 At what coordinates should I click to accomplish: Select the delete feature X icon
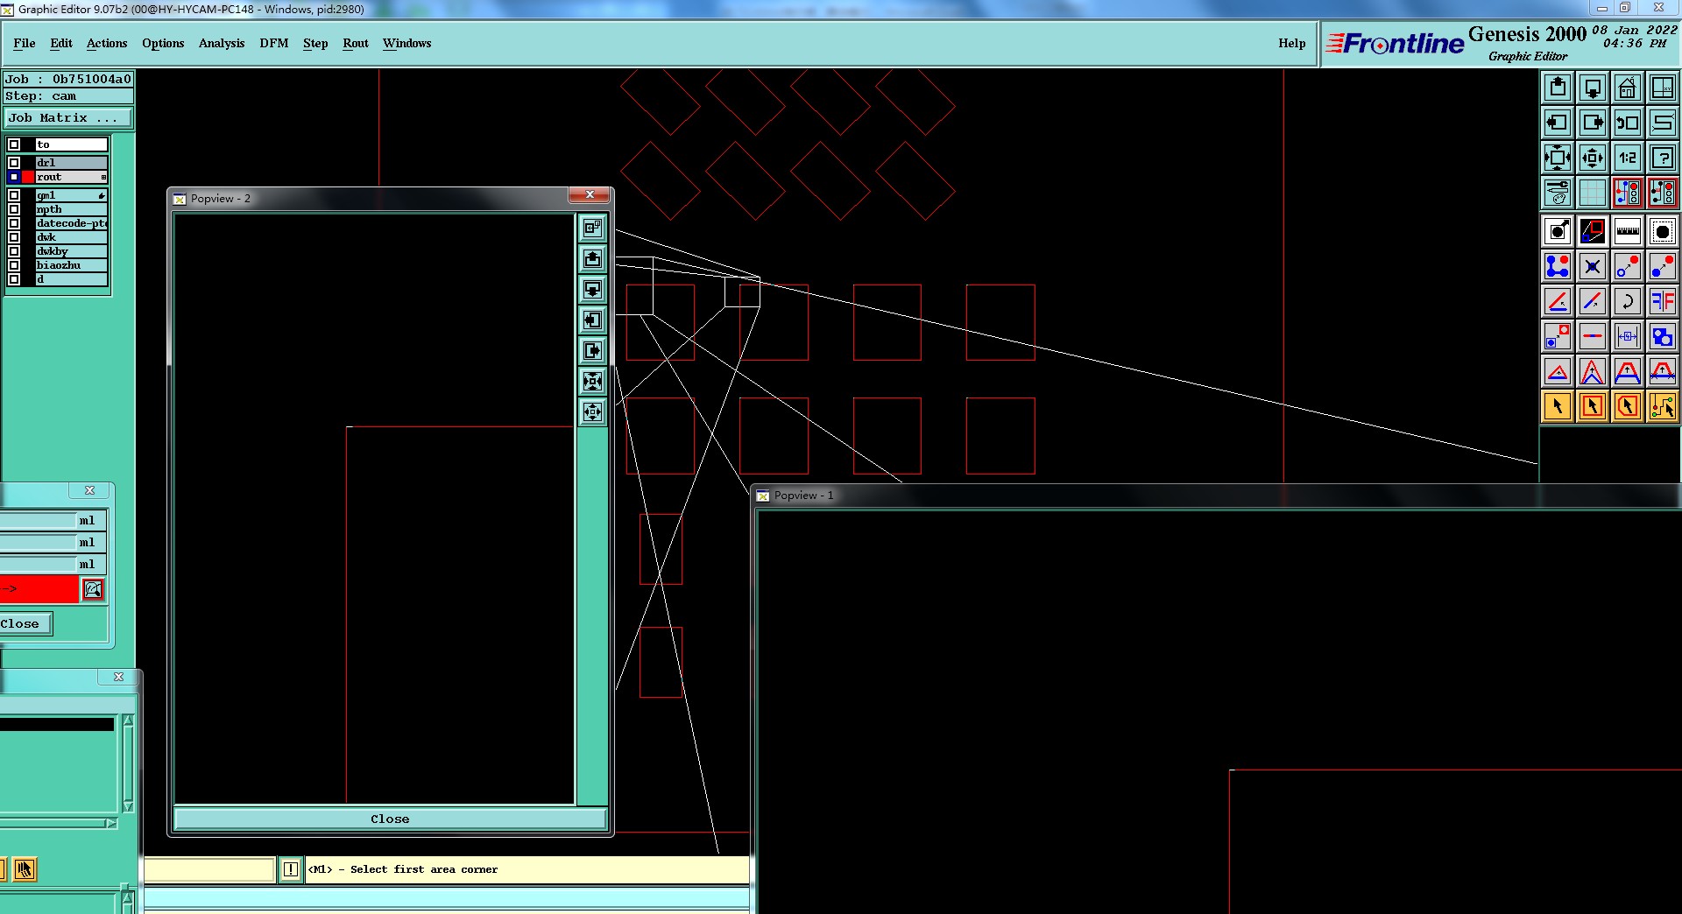coord(1593,266)
